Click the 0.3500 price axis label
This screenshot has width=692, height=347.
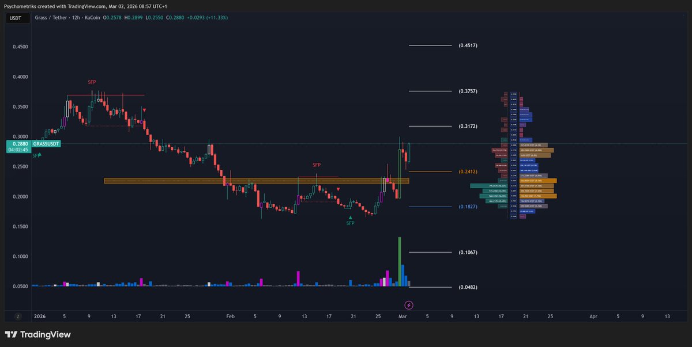click(20, 106)
